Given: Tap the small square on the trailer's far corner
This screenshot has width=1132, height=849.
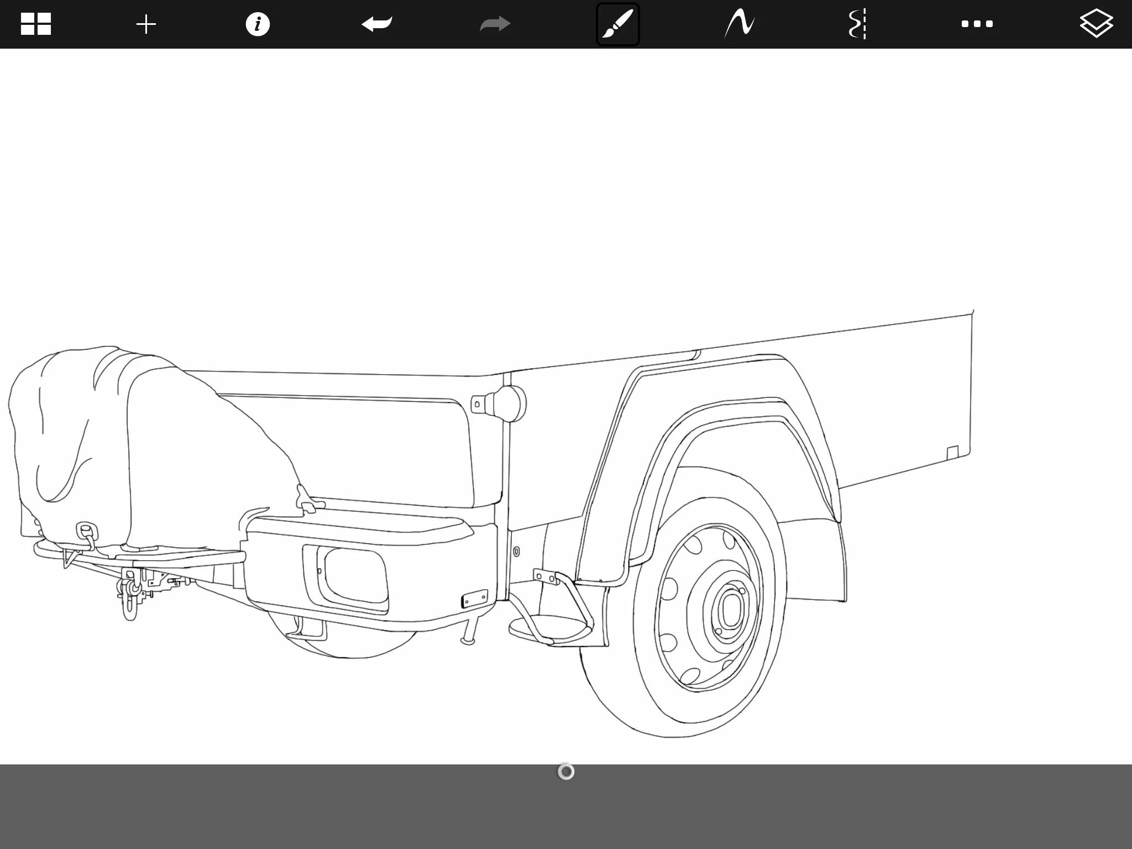Looking at the screenshot, I should click(x=953, y=453).
